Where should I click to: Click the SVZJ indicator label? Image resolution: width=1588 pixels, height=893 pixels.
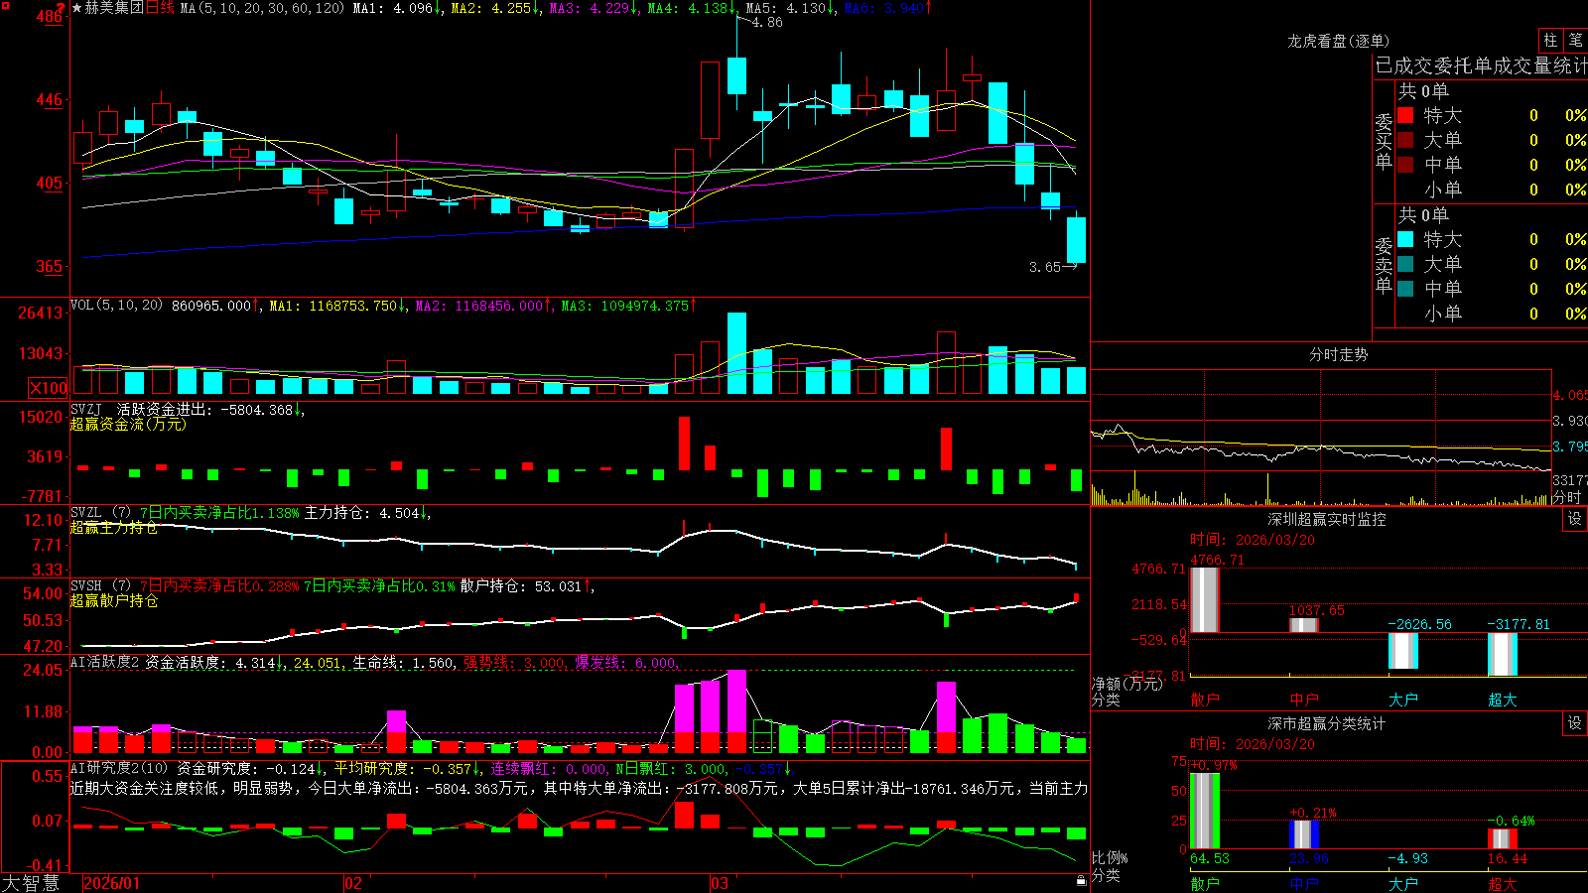coord(86,409)
